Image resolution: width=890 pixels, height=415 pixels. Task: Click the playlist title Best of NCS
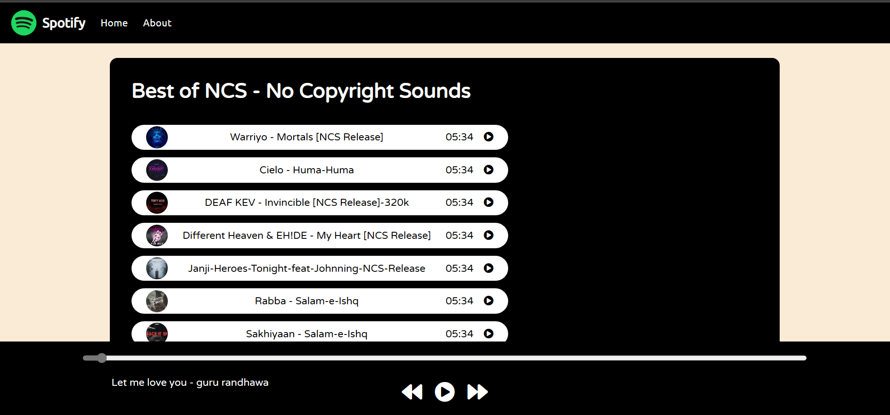click(301, 90)
